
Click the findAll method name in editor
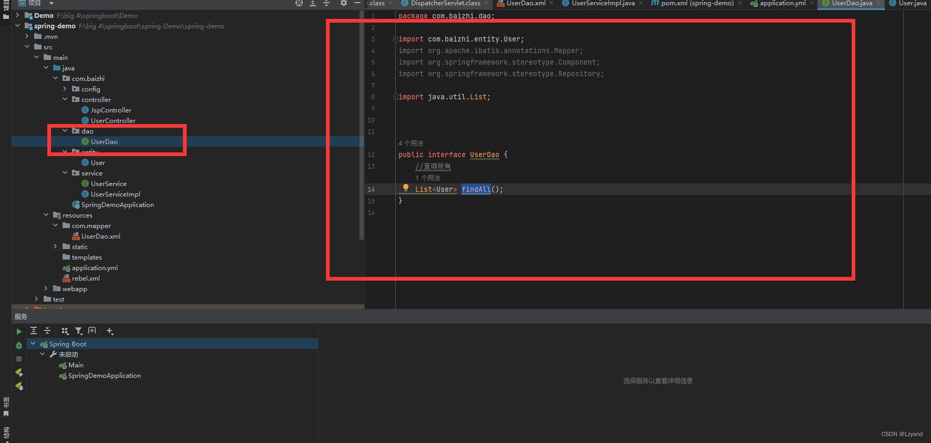point(476,189)
